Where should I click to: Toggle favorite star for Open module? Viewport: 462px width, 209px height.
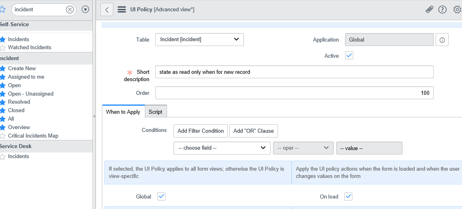(3, 86)
